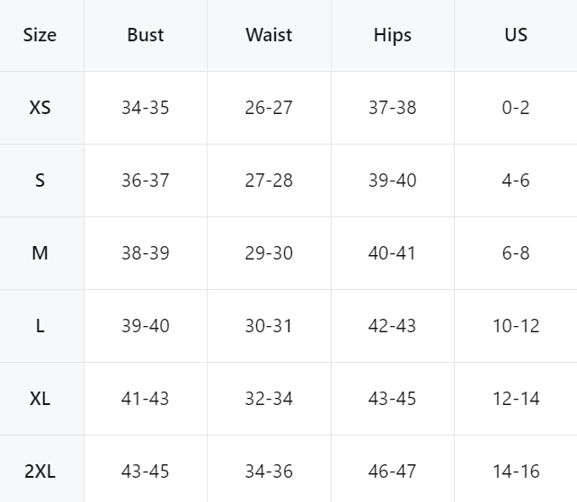577x502 pixels.
Task: Click the XS US size 0-2
Action: 516,108
